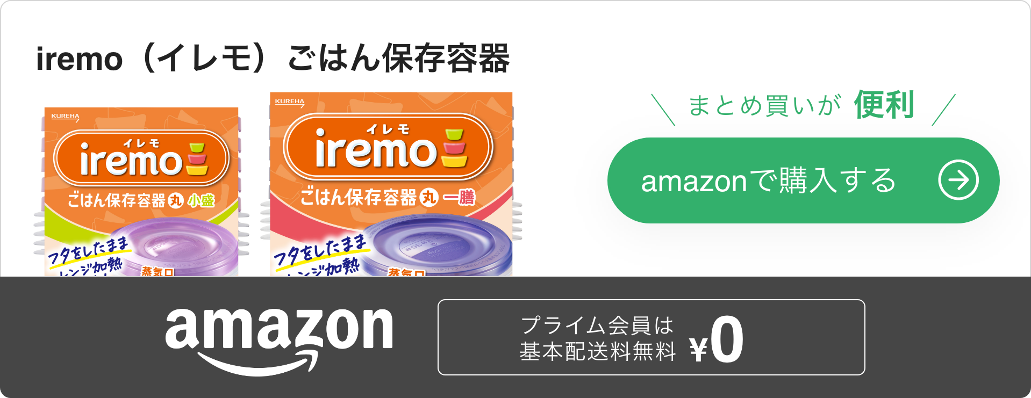
Task: Click the circled arrow icon in green button
Action: click(x=958, y=180)
